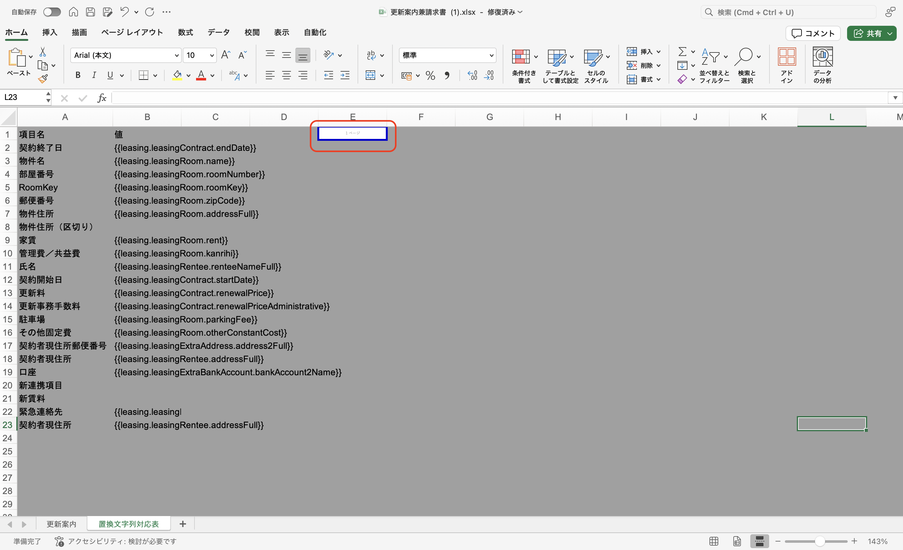Click the Home icon in title bar
This screenshot has width=903, height=550.
(73, 12)
